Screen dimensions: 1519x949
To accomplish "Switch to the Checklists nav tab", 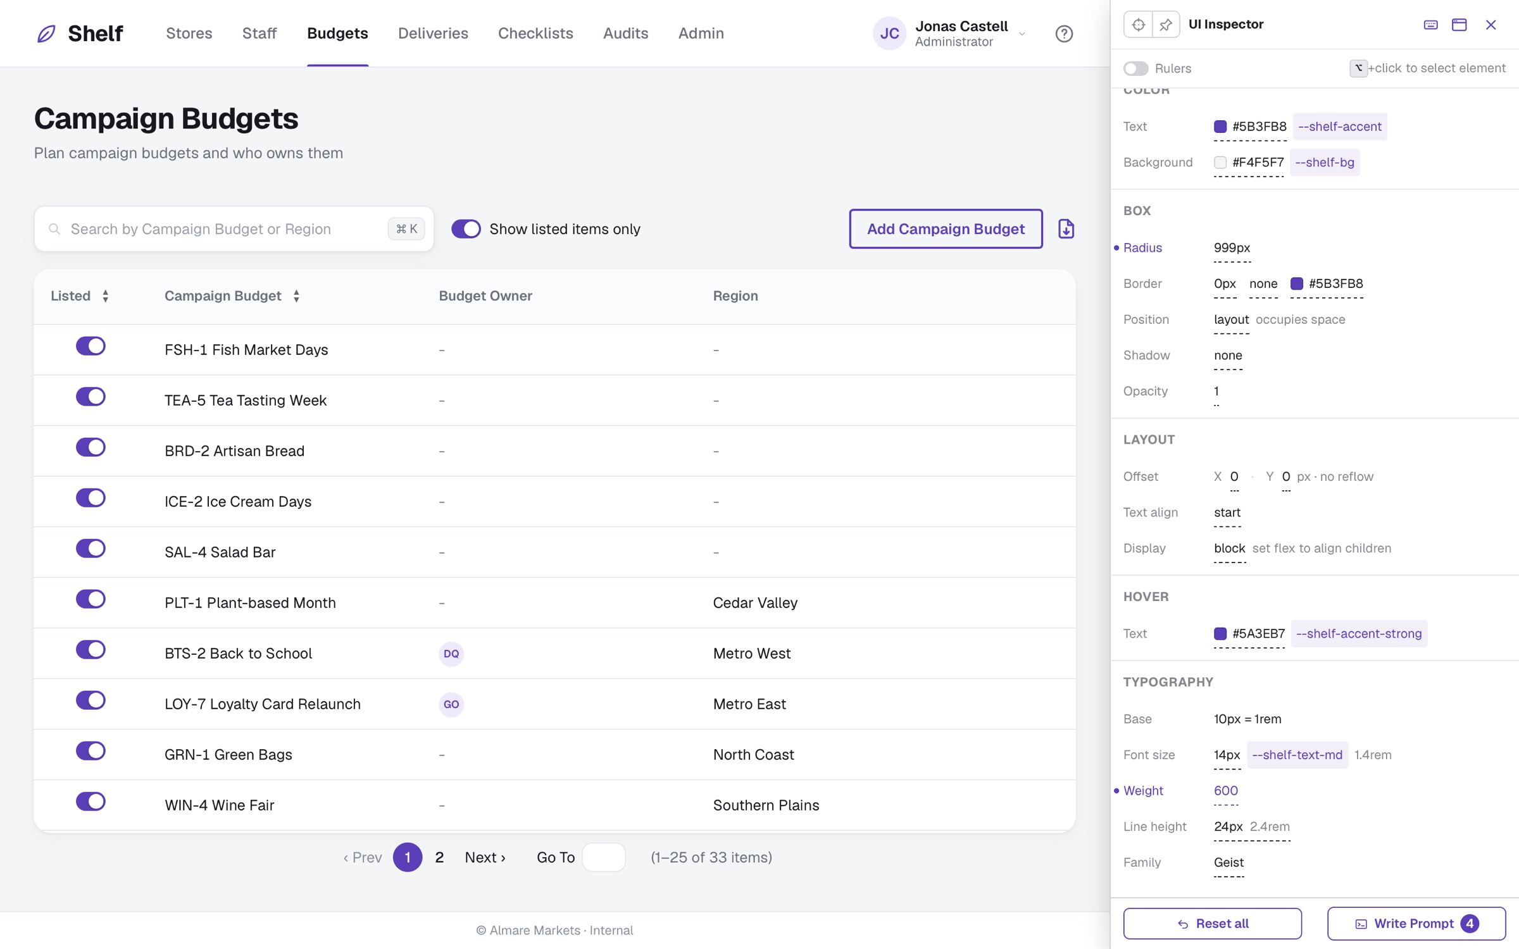I will click(x=535, y=34).
